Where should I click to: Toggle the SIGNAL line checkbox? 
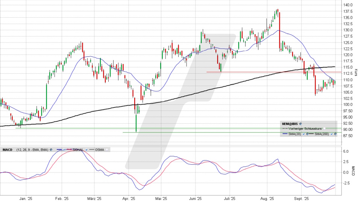[87, 150]
